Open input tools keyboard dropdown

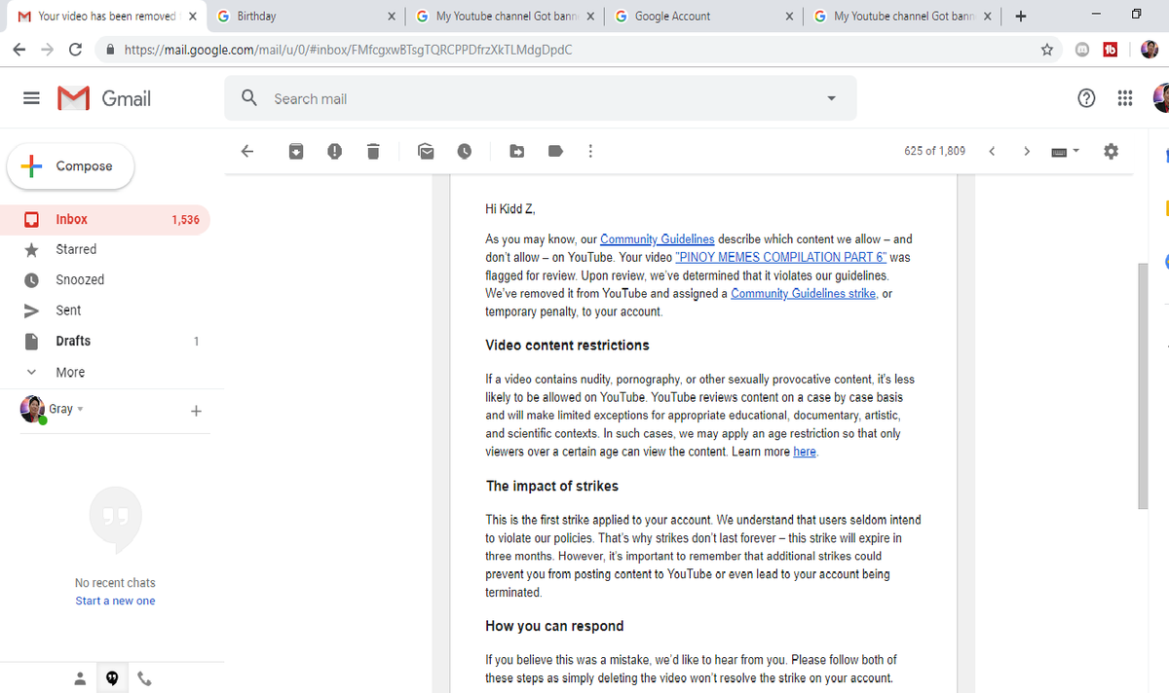1066,151
